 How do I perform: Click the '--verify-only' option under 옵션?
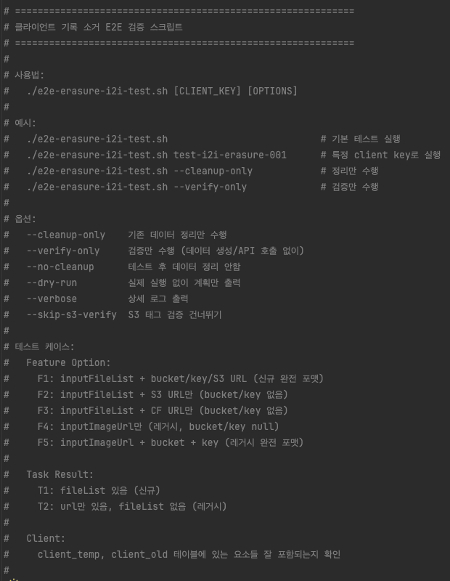(x=62, y=251)
